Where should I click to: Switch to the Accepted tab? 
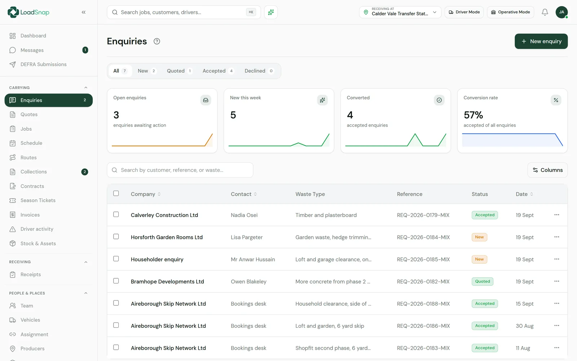[x=218, y=71]
